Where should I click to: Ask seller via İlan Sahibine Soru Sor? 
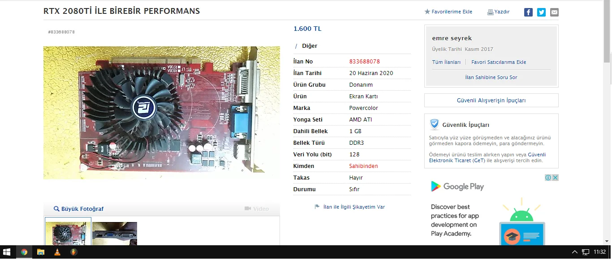(491, 77)
